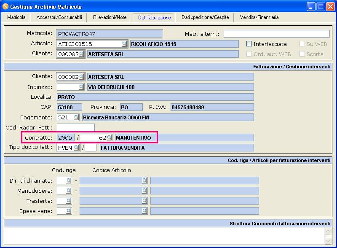Image resolution: width=337 pixels, height=248 pixels.
Task: Click the CAP value 53100
Action: [x=70, y=107]
